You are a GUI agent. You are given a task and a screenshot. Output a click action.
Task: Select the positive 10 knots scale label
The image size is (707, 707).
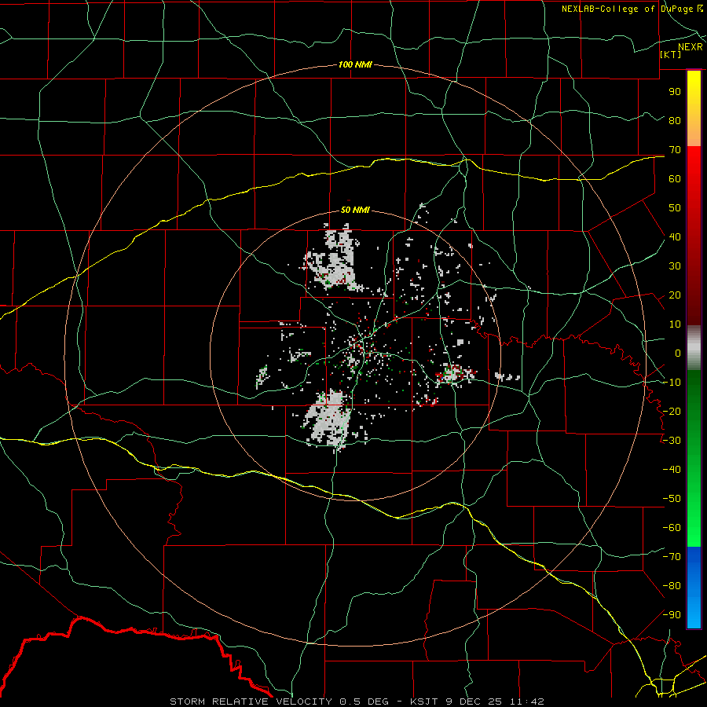coord(675,324)
